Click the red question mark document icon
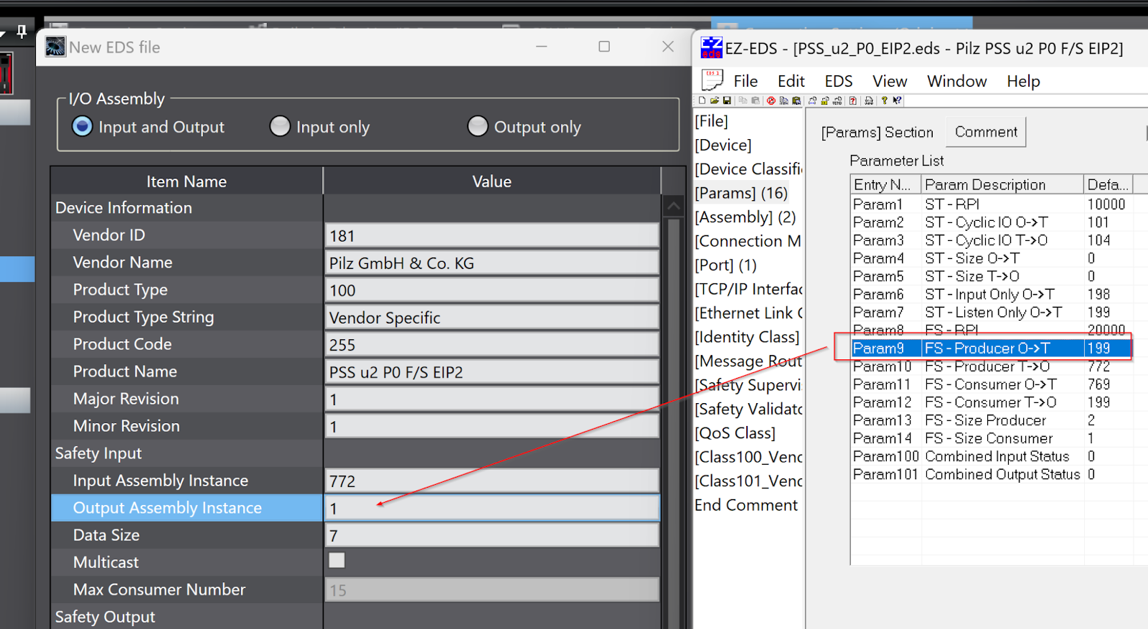The image size is (1148, 629). [x=852, y=100]
